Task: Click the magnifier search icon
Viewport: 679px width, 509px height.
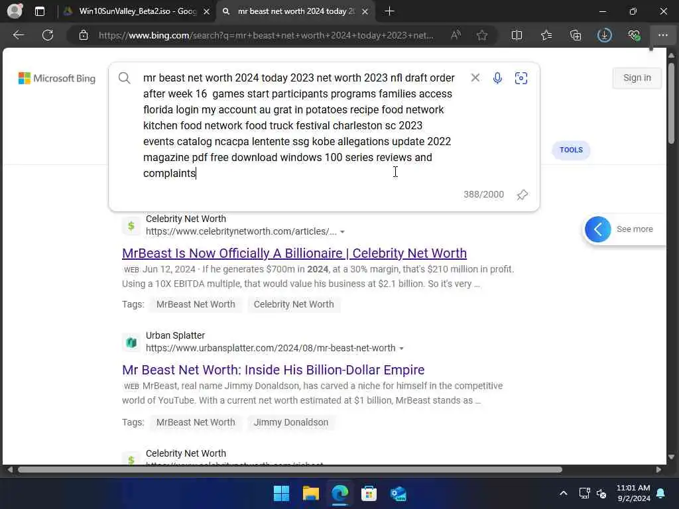Action: click(124, 78)
